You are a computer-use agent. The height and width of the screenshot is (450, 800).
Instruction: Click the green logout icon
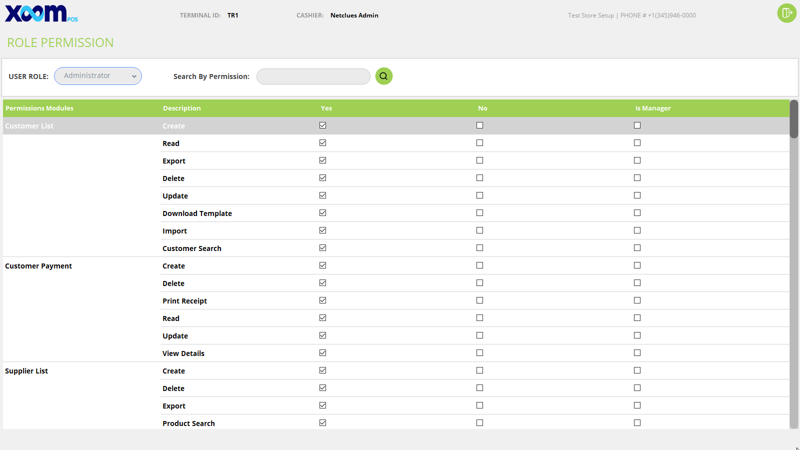pyautogui.click(x=786, y=13)
